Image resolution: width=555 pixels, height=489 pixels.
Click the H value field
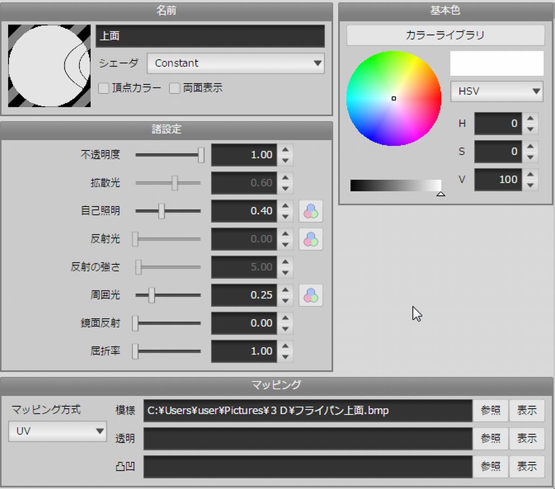pos(498,124)
